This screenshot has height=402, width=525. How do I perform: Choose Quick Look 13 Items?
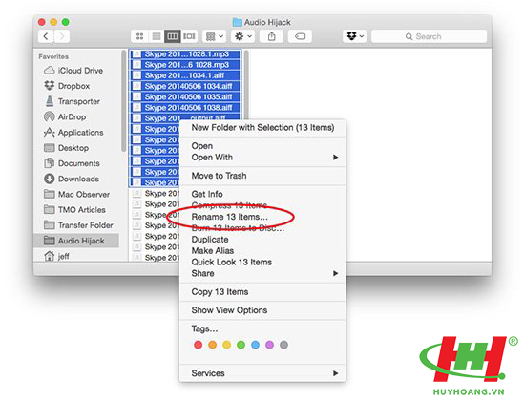(x=262, y=262)
